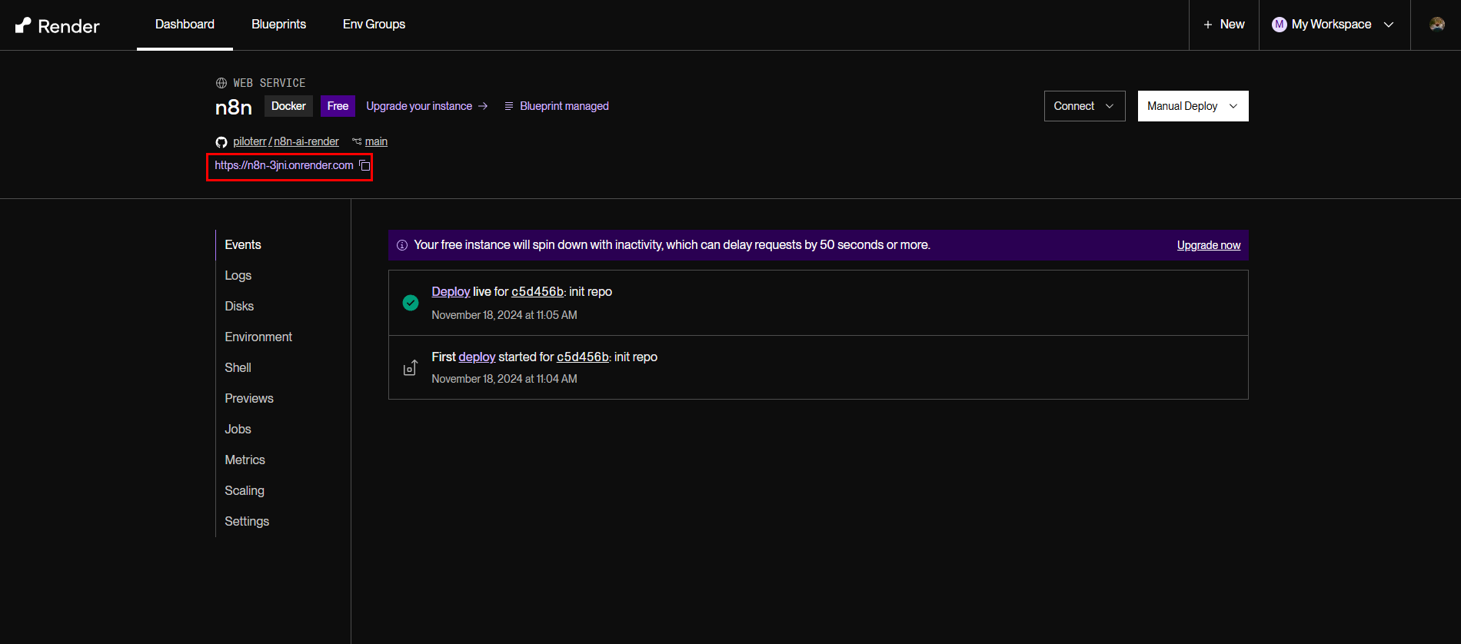Click the green deploy live checkmark icon

pyautogui.click(x=411, y=303)
